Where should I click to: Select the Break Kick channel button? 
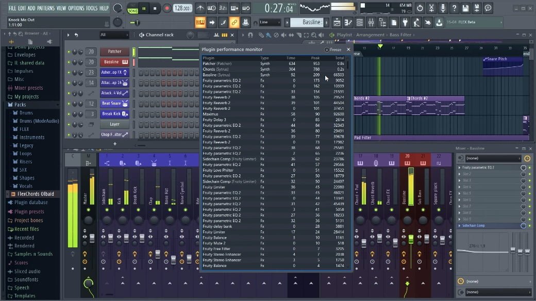pyautogui.click(x=114, y=114)
